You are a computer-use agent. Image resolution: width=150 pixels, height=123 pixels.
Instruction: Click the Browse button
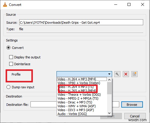[x=132, y=105]
